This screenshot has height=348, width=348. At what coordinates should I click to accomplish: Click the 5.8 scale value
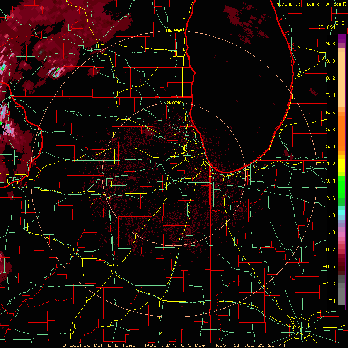pos(331,130)
